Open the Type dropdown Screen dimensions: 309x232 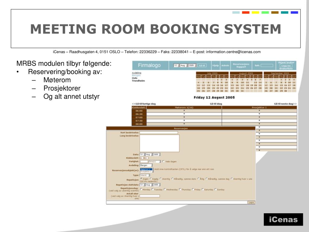coord(145,175)
